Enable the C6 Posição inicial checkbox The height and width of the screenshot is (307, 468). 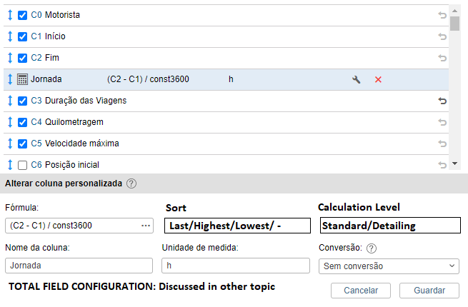[x=22, y=165]
